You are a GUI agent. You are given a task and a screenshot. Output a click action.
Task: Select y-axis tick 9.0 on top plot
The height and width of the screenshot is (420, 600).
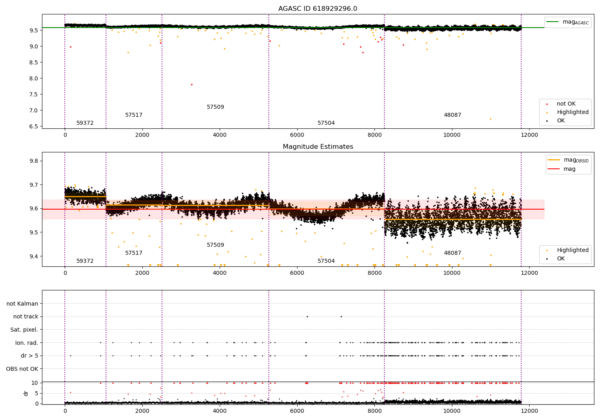pyautogui.click(x=34, y=46)
